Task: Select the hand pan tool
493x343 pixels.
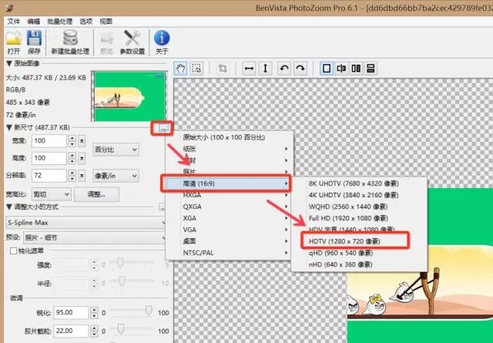Action: 180,69
